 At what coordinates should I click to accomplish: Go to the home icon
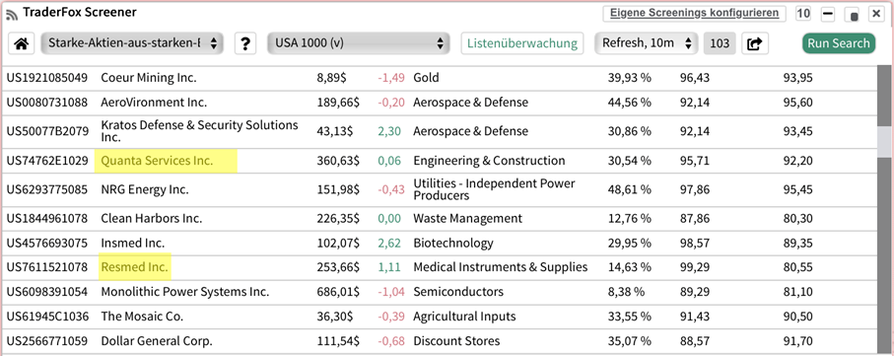coord(21,43)
